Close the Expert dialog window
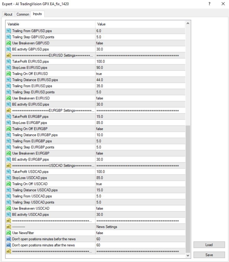 pos(223,4)
